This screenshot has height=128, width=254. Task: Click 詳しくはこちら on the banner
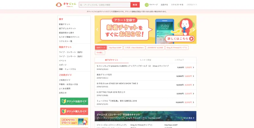coord(180,39)
